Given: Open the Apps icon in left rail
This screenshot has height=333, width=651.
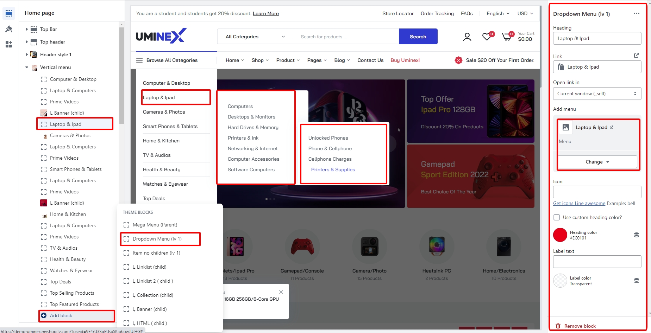Looking at the screenshot, I should coord(9,44).
